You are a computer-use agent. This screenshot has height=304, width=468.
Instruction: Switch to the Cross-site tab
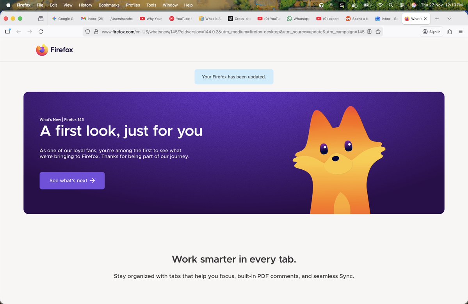click(x=239, y=18)
